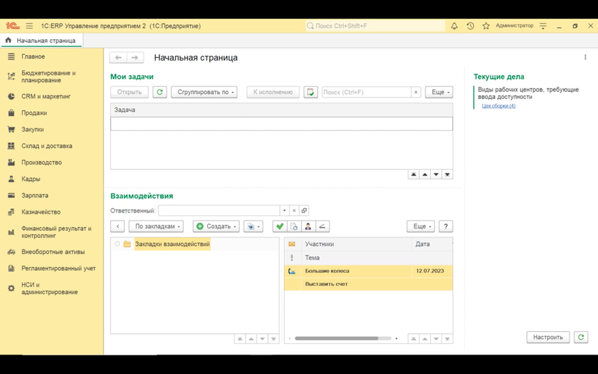Open the Главное section

tap(33, 56)
